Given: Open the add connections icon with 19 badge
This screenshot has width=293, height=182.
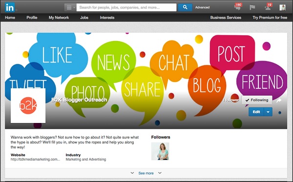Looking at the screenshot, I should (268, 7).
